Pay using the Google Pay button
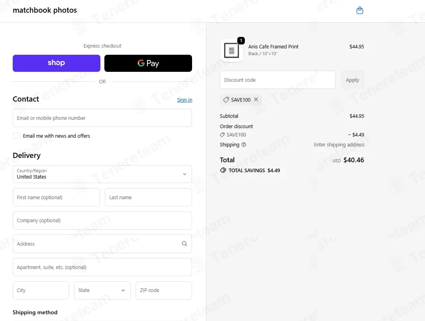Image resolution: width=425 pixels, height=321 pixels. click(148, 63)
